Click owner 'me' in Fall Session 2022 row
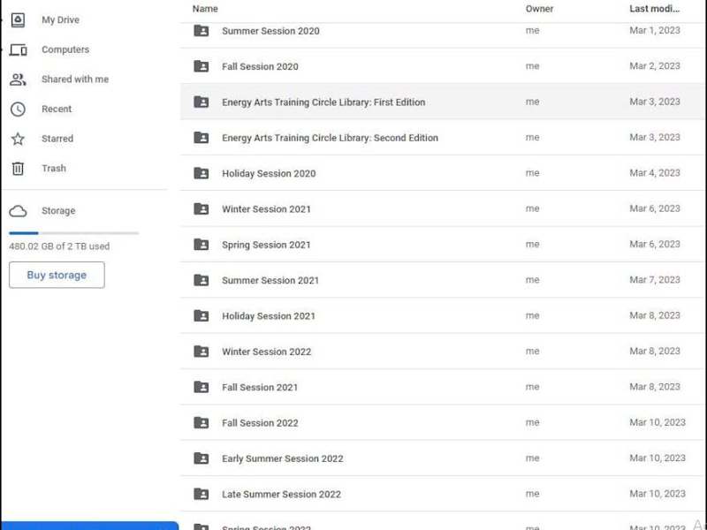The height and width of the screenshot is (530, 707). click(533, 422)
